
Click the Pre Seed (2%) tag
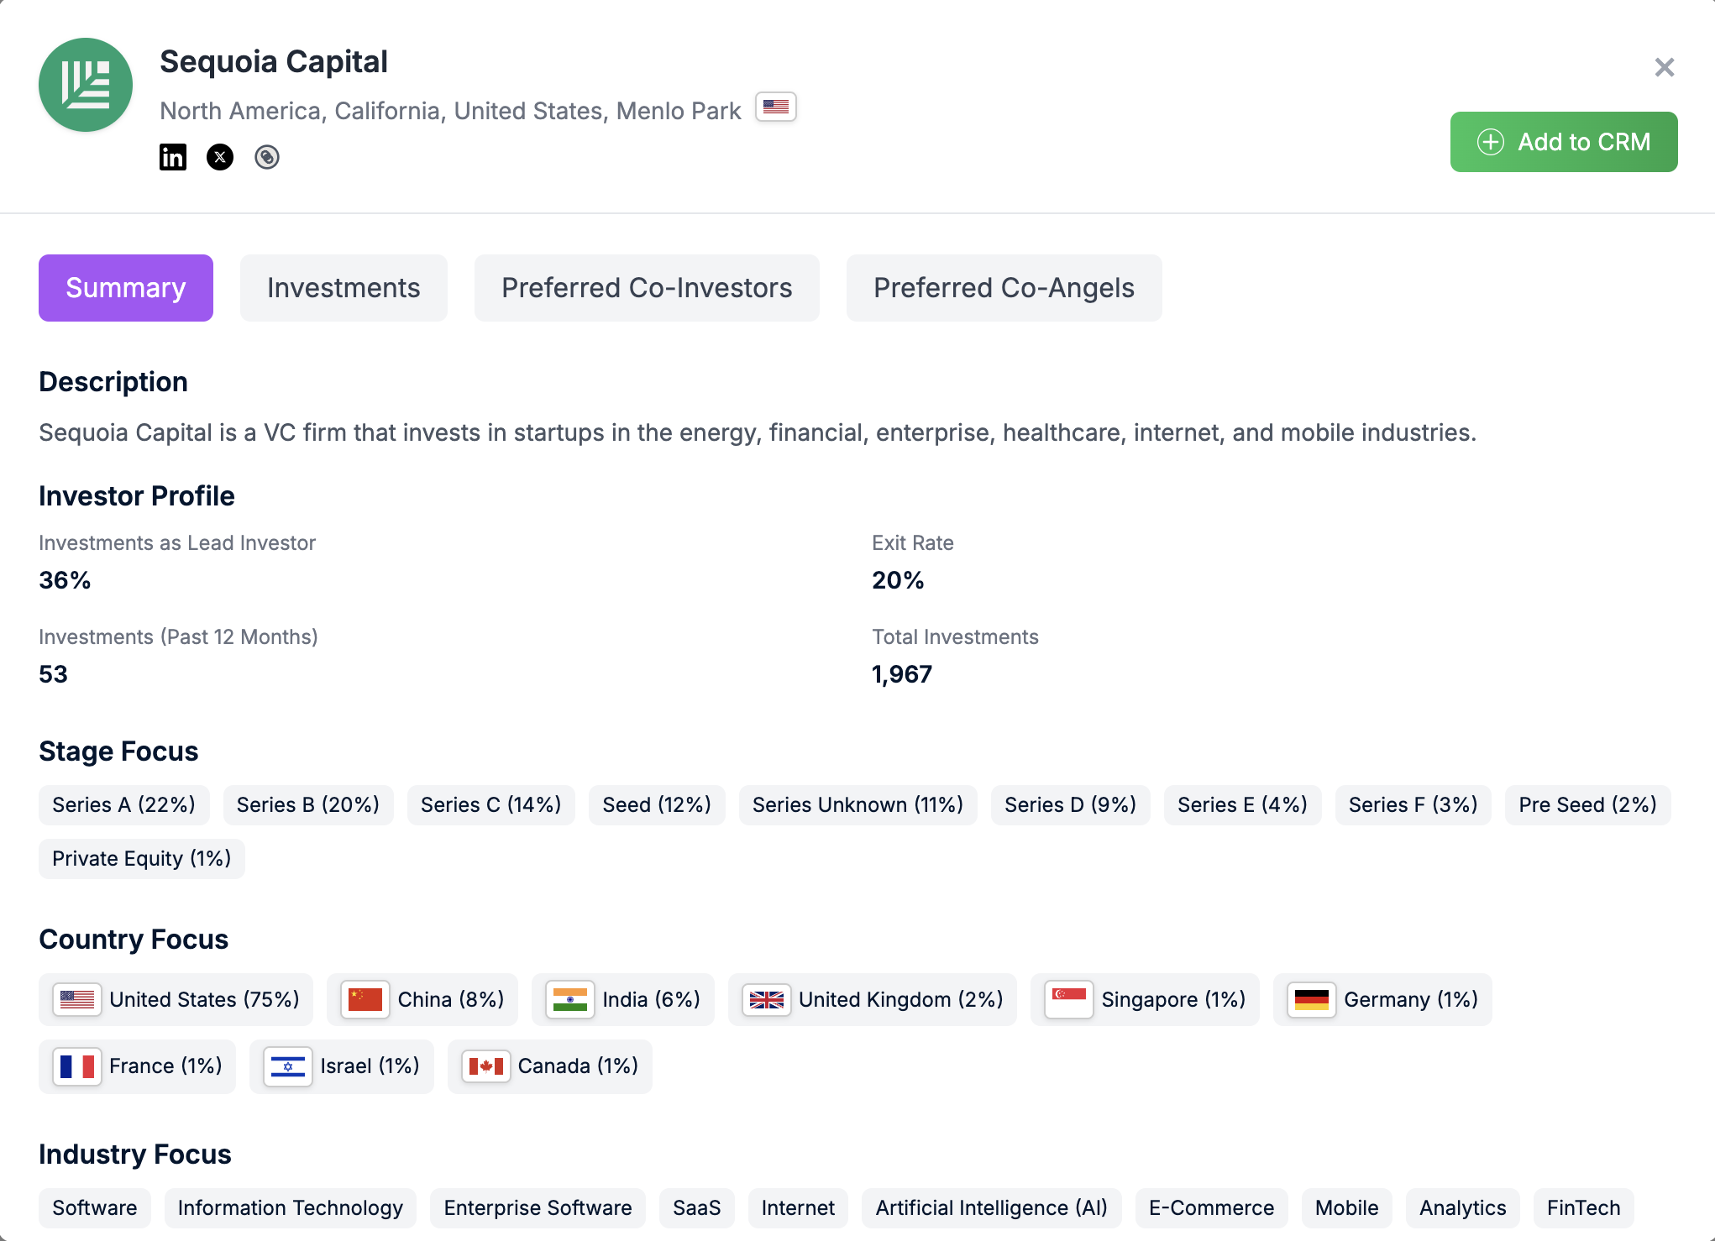tap(1588, 805)
